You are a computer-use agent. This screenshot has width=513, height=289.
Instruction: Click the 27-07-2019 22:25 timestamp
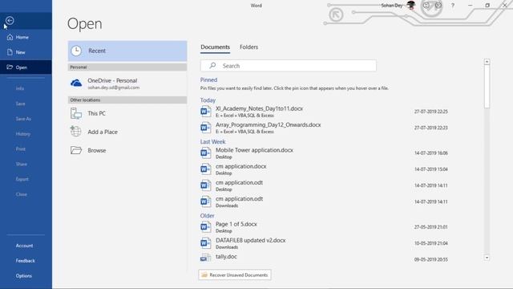point(431,112)
